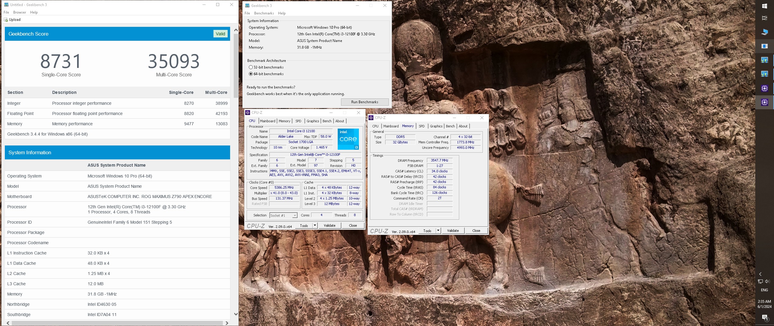774x326 pixels.
Task: Click the CAS# Latency value 34.0 clocks
Action: [x=440, y=171]
